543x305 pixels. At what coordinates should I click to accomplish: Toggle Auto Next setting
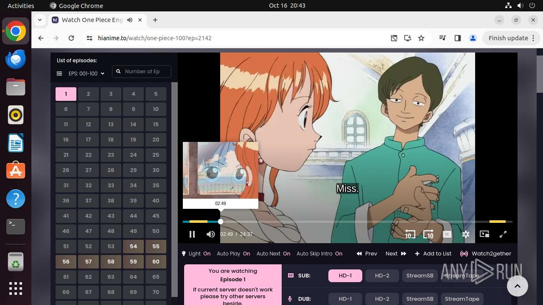[x=273, y=254]
